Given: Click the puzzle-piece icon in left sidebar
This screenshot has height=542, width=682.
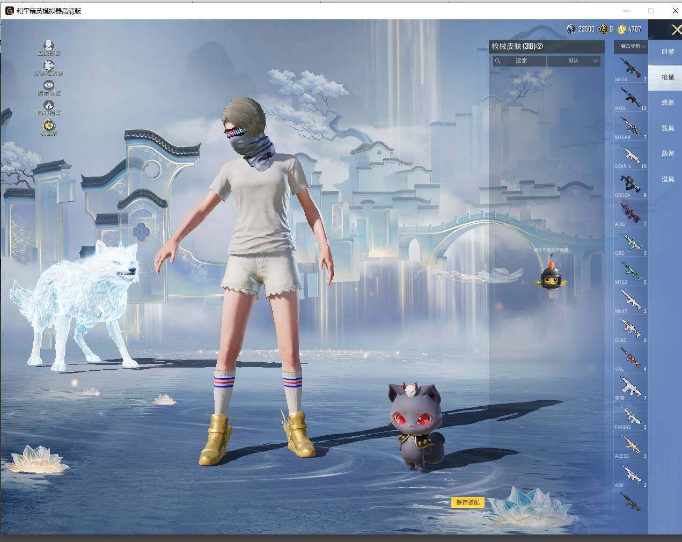Looking at the screenshot, I should (49, 65).
